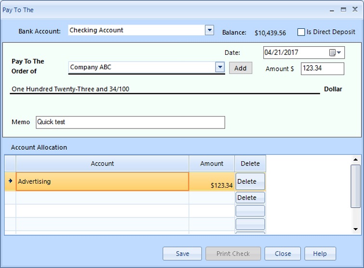
Task: Click the scroll up arrow in allocation list
Action: 355,160
